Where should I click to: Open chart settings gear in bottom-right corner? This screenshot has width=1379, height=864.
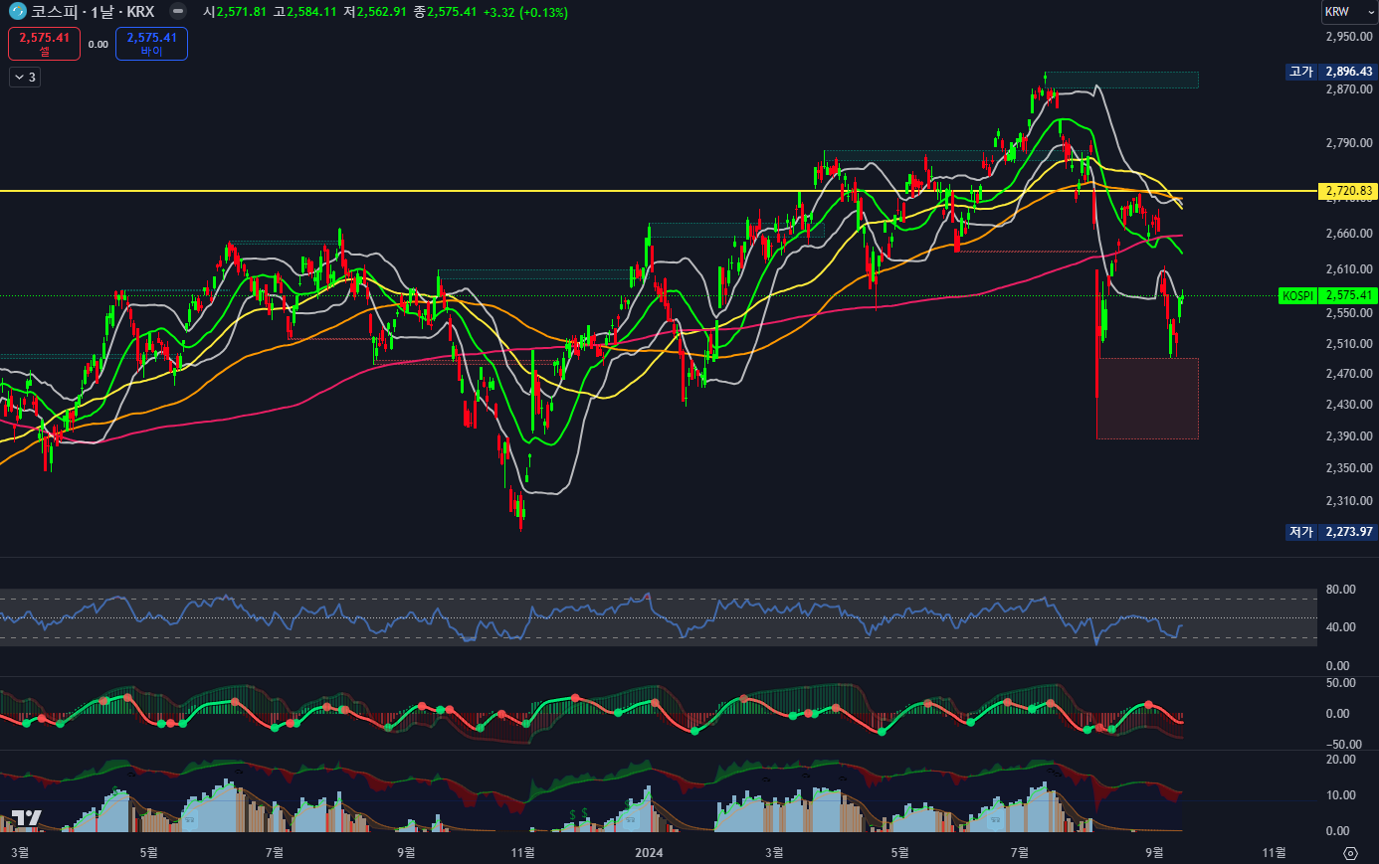pyautogui.click(x=1350, y=853)
